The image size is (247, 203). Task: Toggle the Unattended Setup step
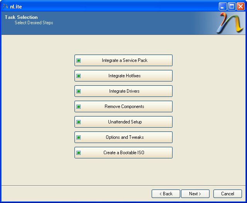point(124,122)
